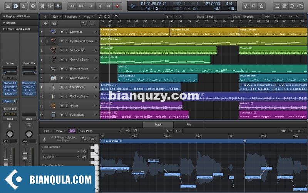Toggle the Inspector button in the control bar

pyautogui.click(x=15, y=6)
